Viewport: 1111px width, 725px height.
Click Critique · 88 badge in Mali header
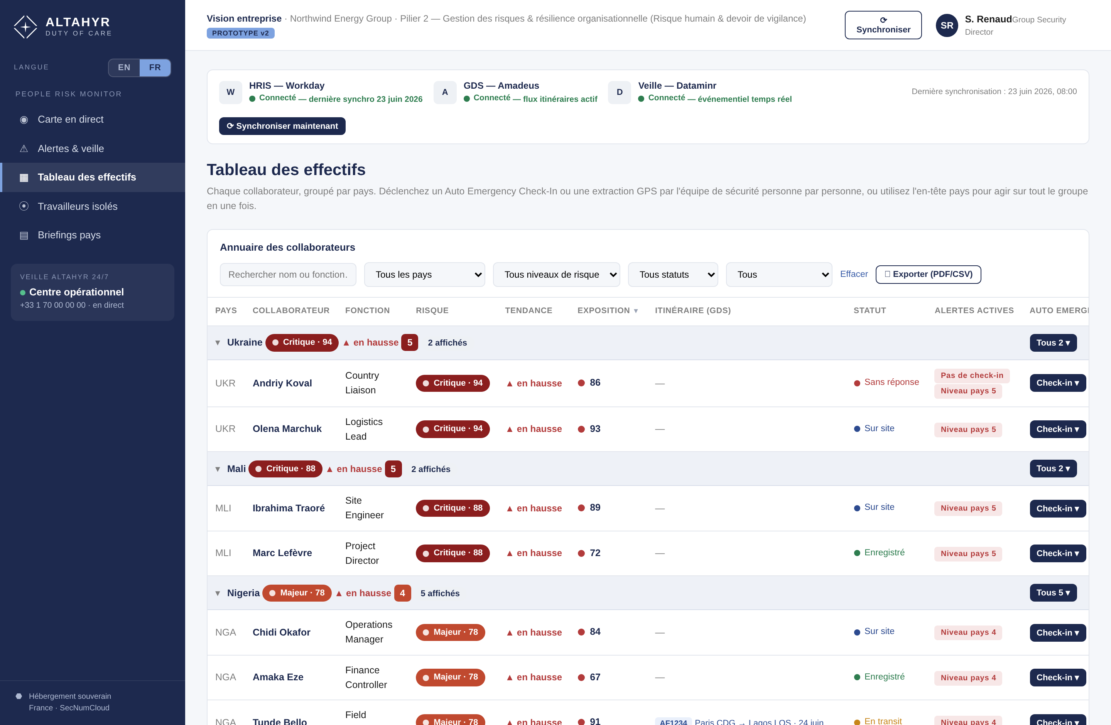285,469
